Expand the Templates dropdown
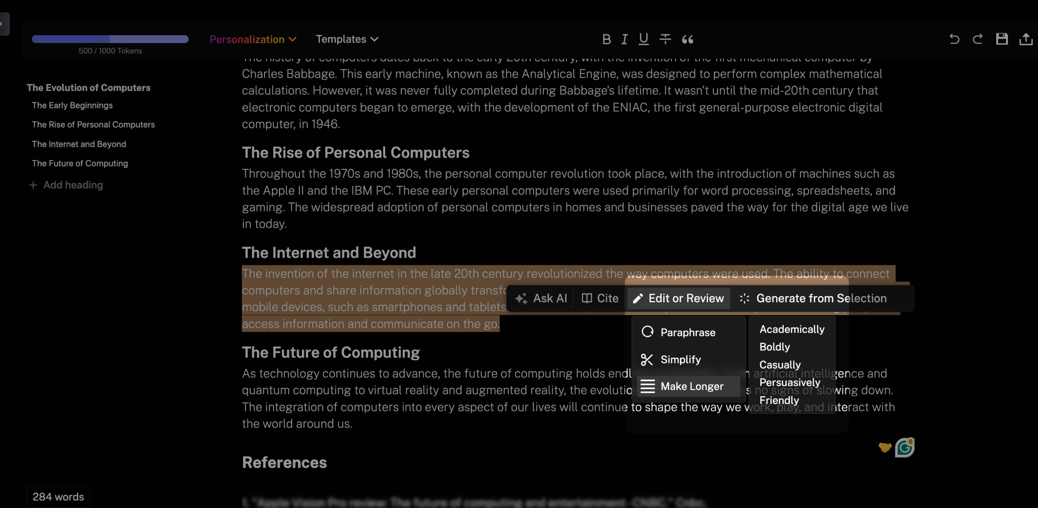 347,39
